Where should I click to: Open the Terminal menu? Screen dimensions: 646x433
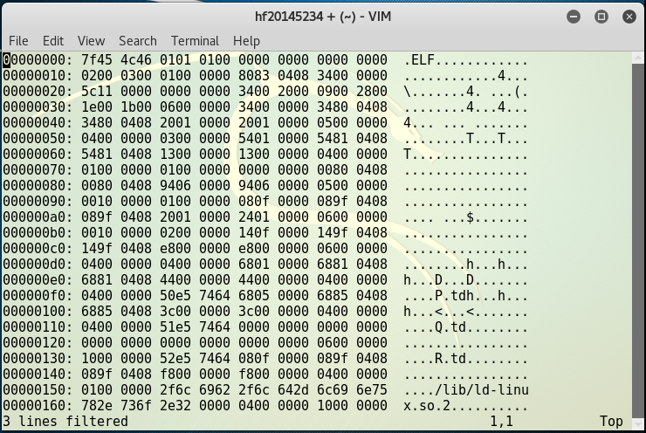click(x=195, y=41)
